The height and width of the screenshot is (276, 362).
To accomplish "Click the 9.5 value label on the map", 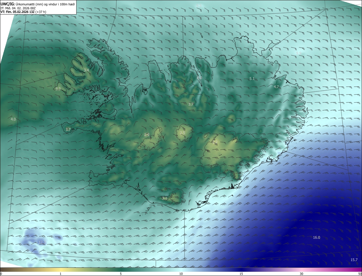I will (x=199, y=6).
